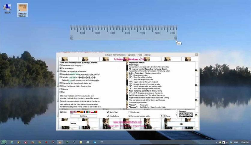
Task: Click the Bump number input field
Action: click(x=162, y=116)
